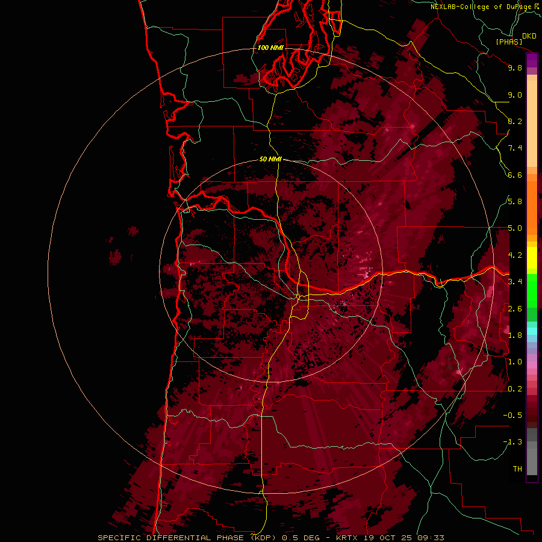Click the 0.2 value on the color scale
The width and height of the screenshot is (542, 542).
pos(515,388)
